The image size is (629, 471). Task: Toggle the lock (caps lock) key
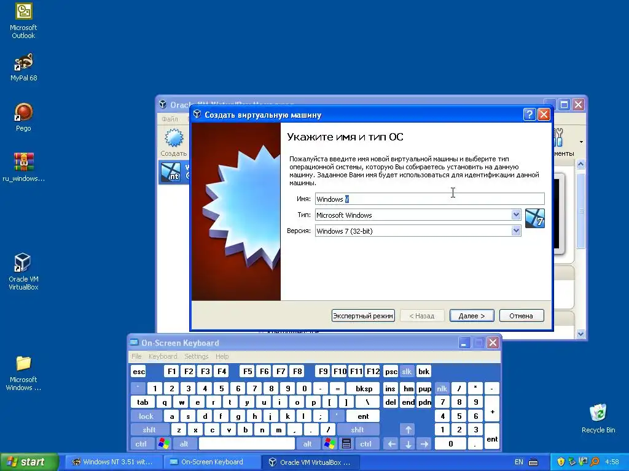(146, 416)
